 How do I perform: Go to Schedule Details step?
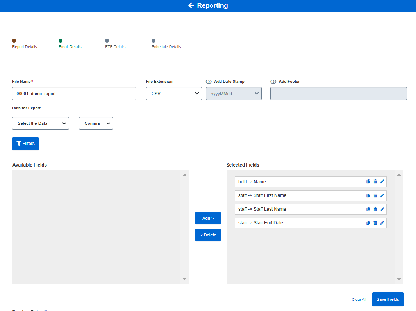(x=166, y=44)
